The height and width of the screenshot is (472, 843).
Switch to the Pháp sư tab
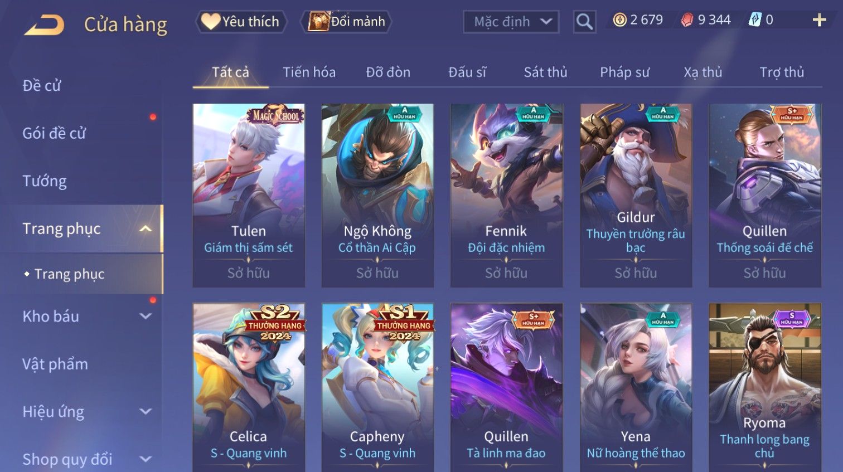pos(624,72)
